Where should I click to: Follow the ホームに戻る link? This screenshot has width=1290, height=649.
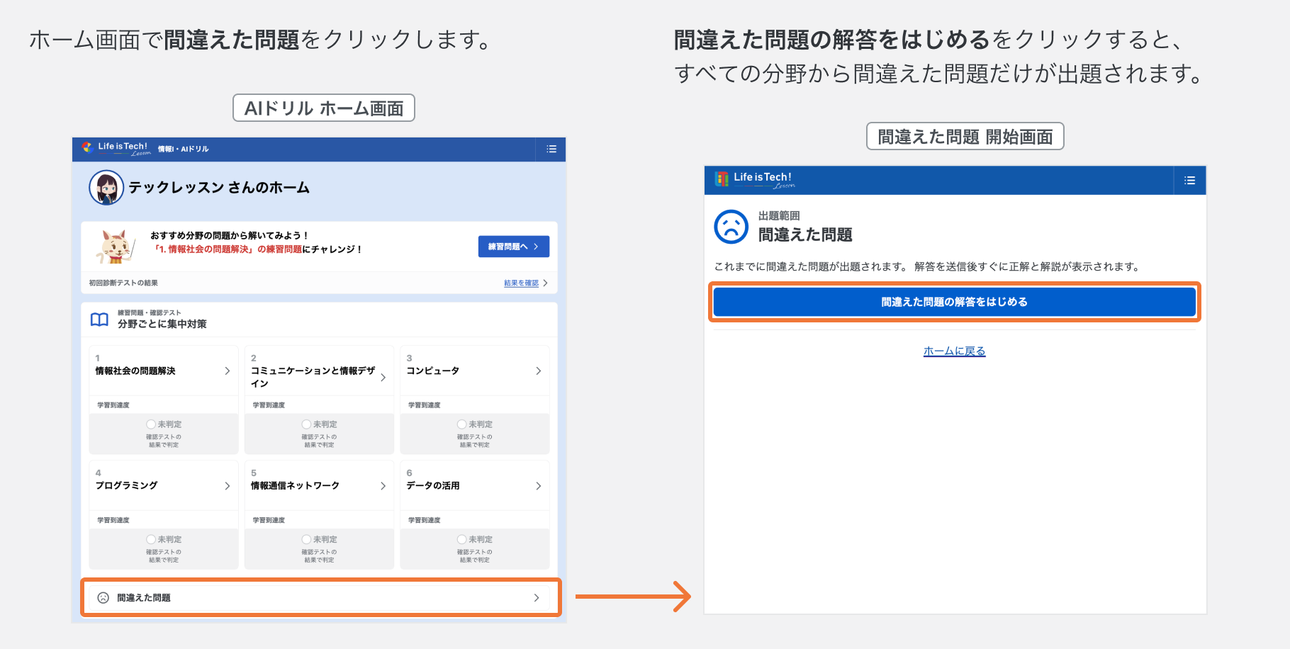pyautogui.click(x=954, y=351)
